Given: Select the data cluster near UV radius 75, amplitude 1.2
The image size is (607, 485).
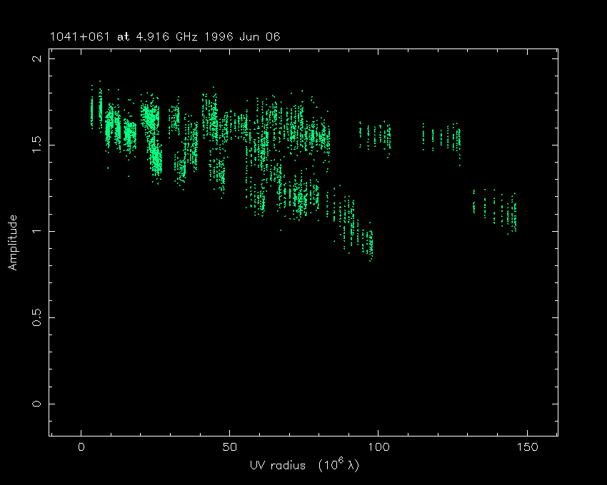Looking at the screenshot, I should click(303, 196).
